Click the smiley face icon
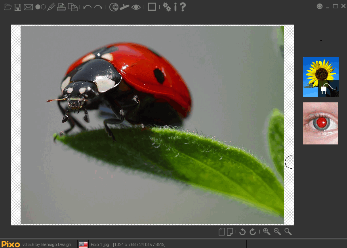Screen dimensions: 347x248 tap(320, 6)
